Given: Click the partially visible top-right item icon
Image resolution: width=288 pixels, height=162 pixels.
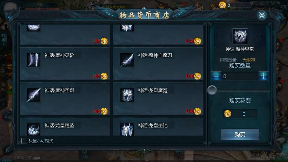Looking at the screenshot, I should 127,28.
